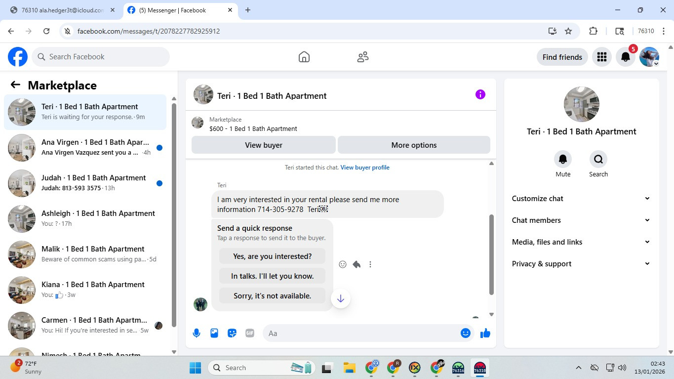Search in conversation magnifier icon
Viewport: 674px width, 379px height.
(x=598, y=159)
